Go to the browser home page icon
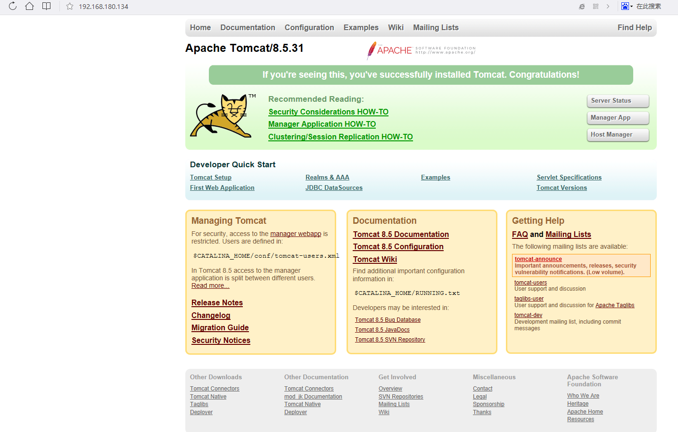678x432 pixels. pyautogui.click(x=29, y=6)
